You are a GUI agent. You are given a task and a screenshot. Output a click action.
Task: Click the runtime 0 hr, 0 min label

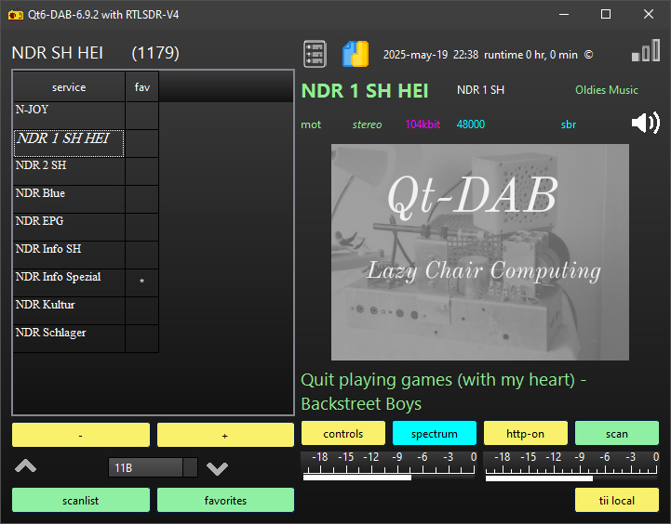point(530,55)
